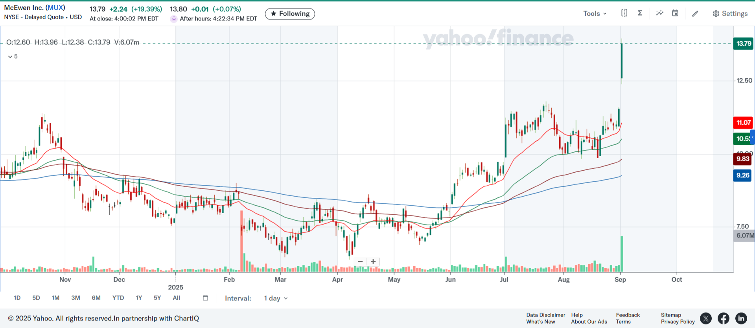Toggle the Following star button
Viewport: 755px width, 328px height.
[290, 14]
